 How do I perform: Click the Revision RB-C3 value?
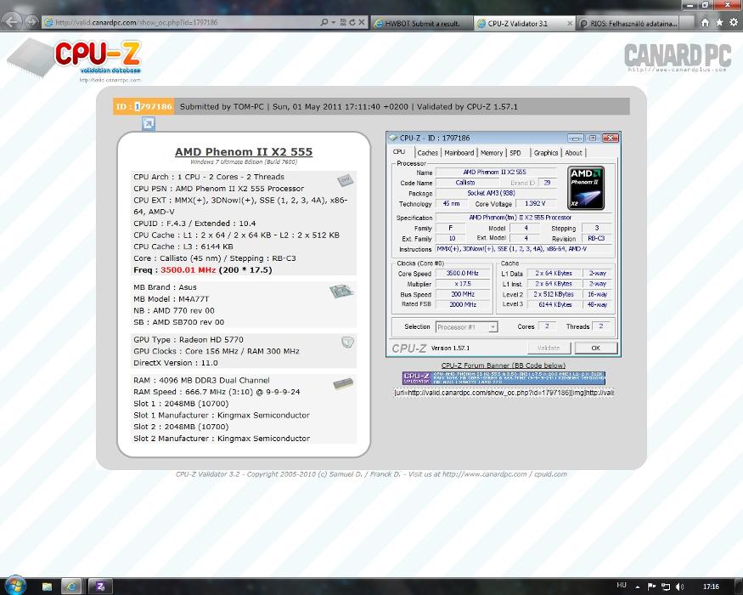[x=595, y=239]
